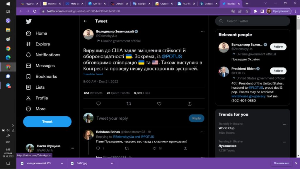Click the Twitter bird logo
This screenshot has height=169, width=300.
pos(28,21)
